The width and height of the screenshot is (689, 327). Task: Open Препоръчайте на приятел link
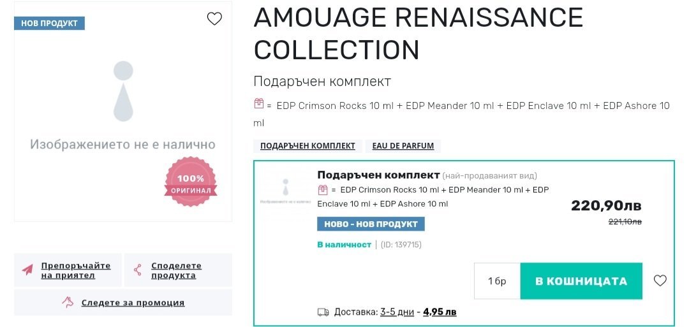click(75, 270)
